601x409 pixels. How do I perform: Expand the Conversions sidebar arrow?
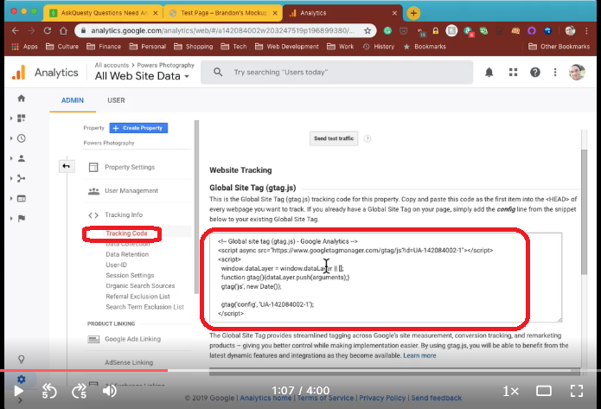tap(11, 218)
